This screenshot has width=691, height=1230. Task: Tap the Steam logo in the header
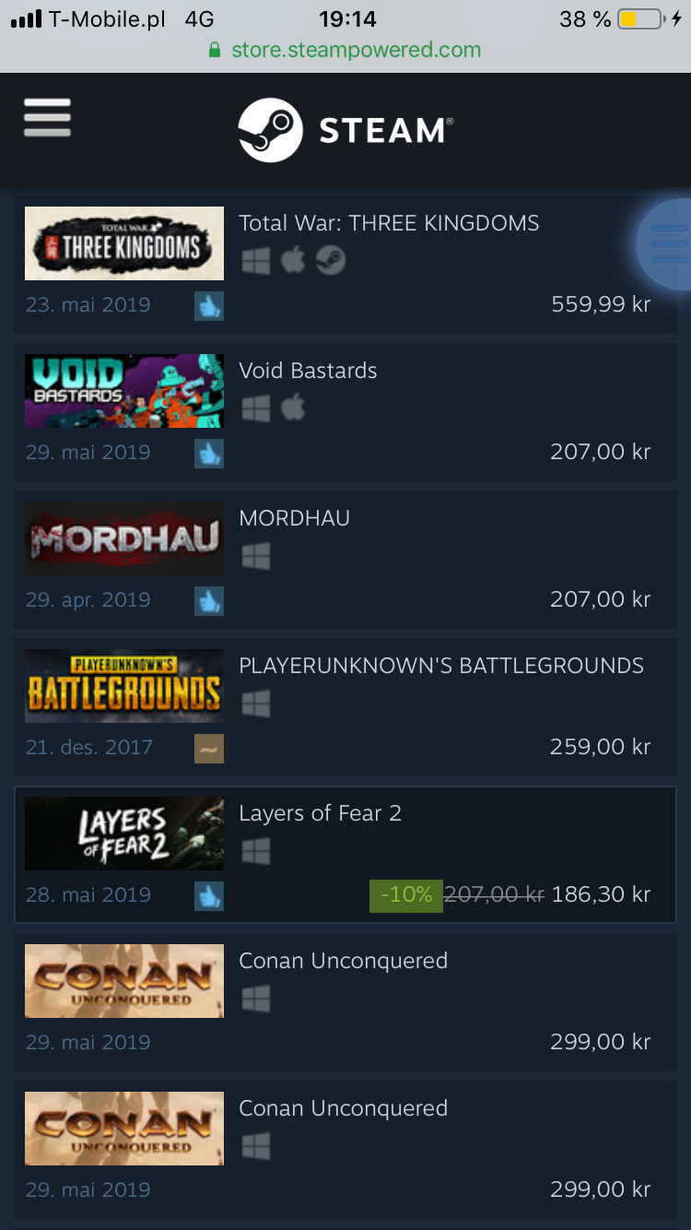[345, 130]
